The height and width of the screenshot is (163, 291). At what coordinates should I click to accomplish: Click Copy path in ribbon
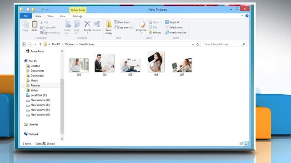[x=48, y=27]
